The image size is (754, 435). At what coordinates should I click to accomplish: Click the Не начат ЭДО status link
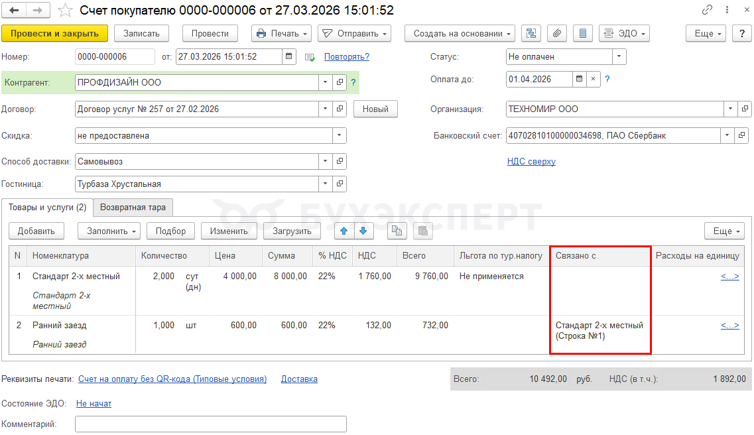(x=94, y=403)
